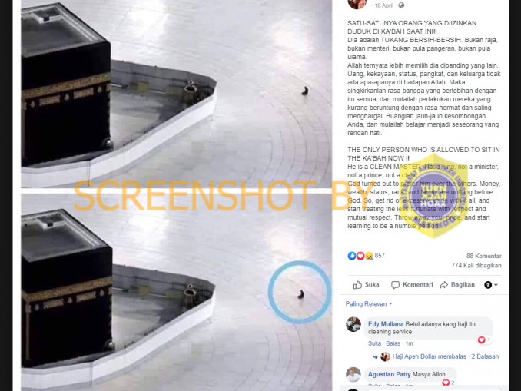
Task: Open 88 Komentar count link
Action: (x=484, y=256)
